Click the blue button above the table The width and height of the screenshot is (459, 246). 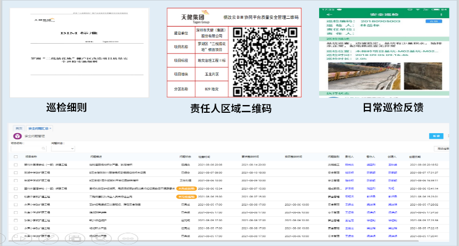(436, 136)
